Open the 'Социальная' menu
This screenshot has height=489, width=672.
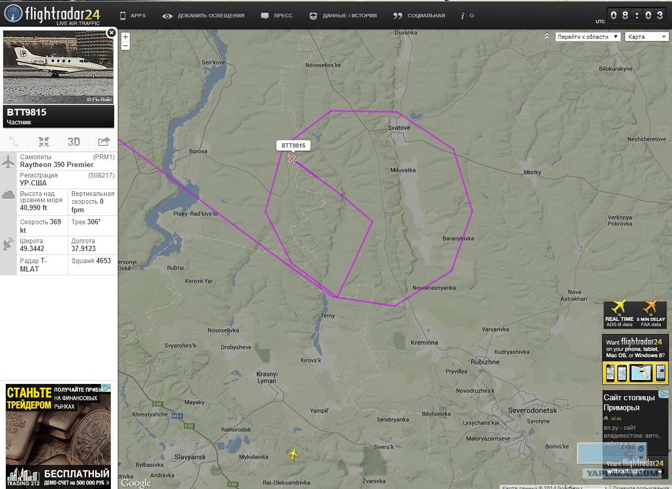(419, 16)
